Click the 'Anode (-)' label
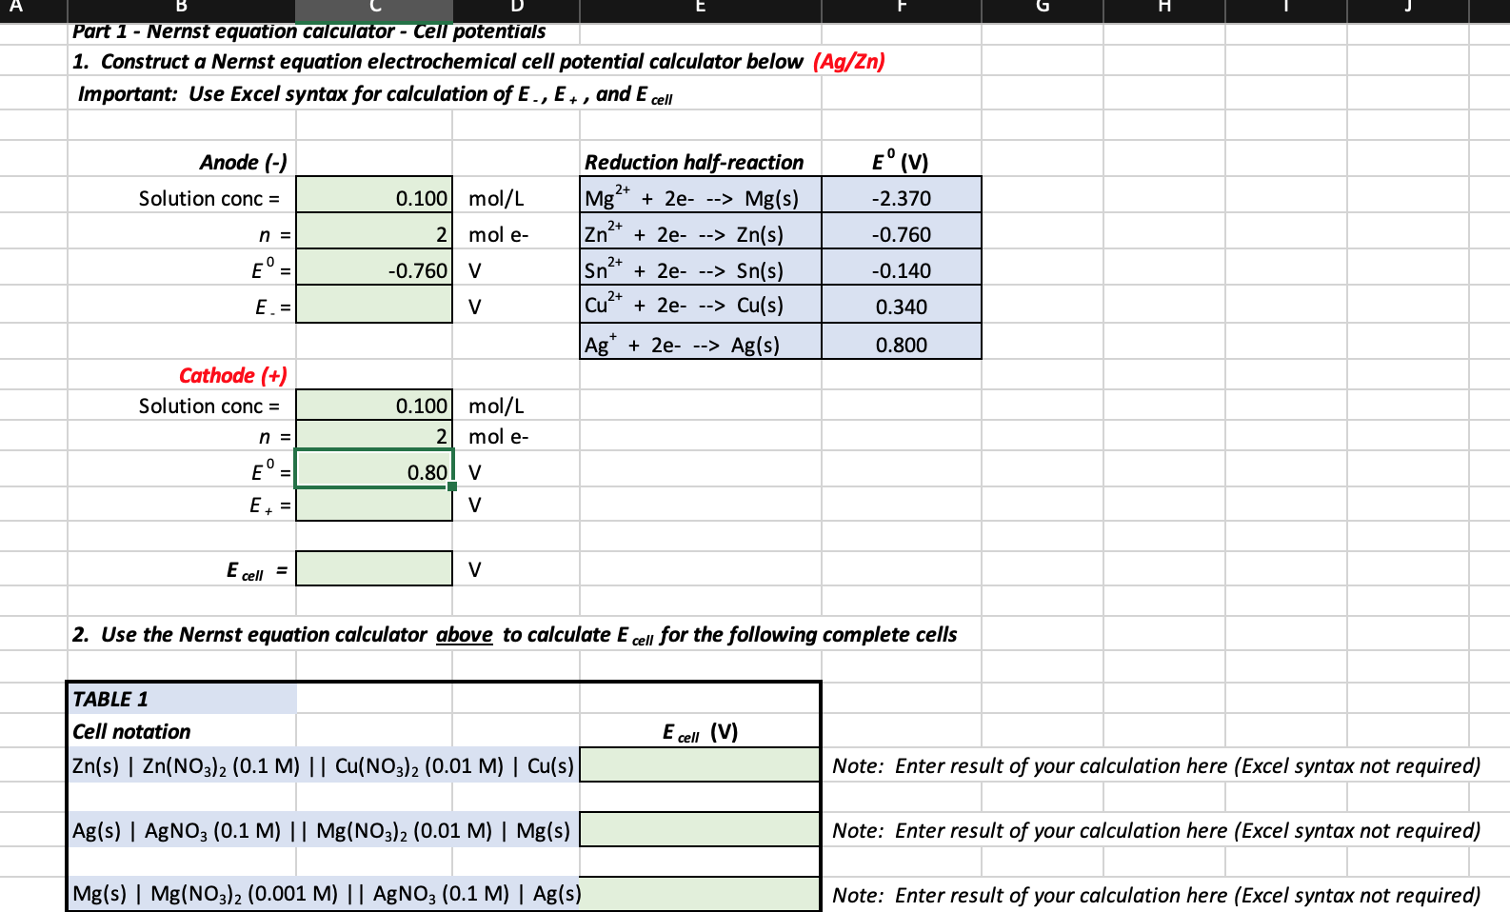Image resolution: width=1510 pixels, height=912 pixels. click(243, 162)
